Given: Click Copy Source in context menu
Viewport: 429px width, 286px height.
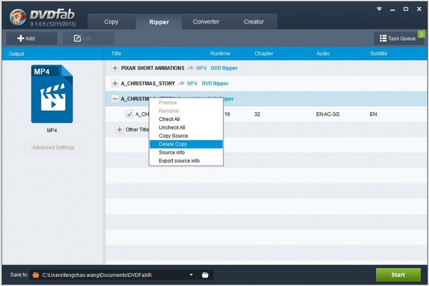Looking at the screenshot, I should tap(186, 136).
